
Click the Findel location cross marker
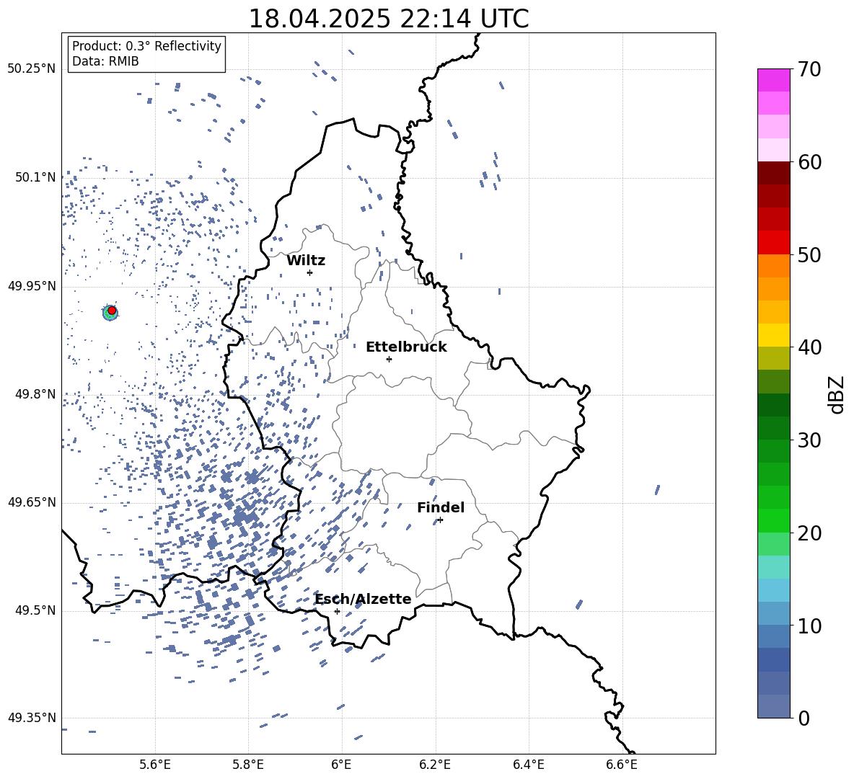(440, 520)
